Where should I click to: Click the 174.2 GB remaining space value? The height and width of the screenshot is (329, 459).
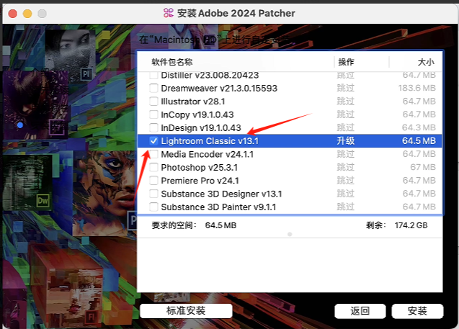[x=411, y=225]
